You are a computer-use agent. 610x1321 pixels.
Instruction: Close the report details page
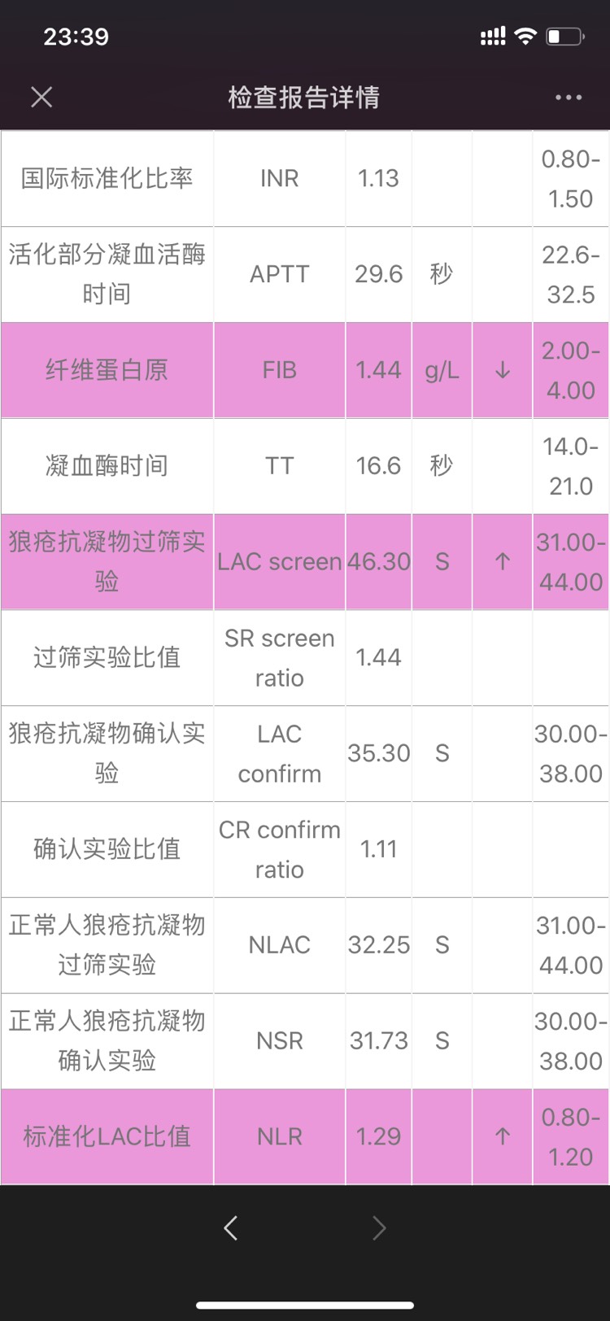coord(41,98)
